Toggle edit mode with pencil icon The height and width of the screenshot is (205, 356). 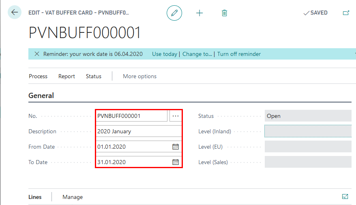click(x=174, y=13)
